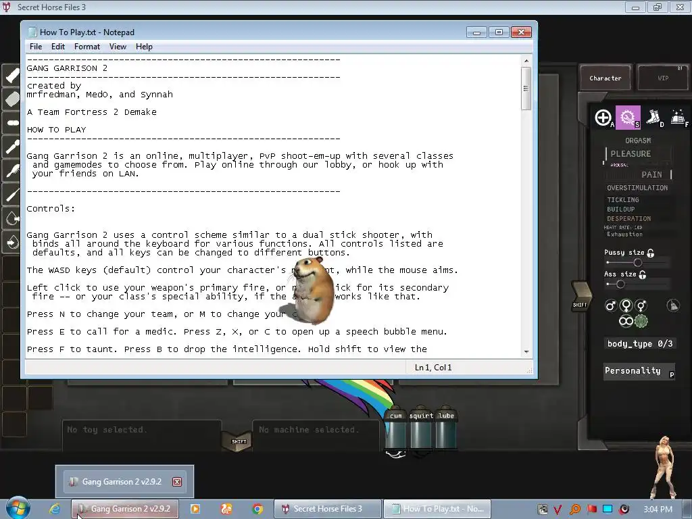Click the container labeled lube

click(x=446, y=428)
